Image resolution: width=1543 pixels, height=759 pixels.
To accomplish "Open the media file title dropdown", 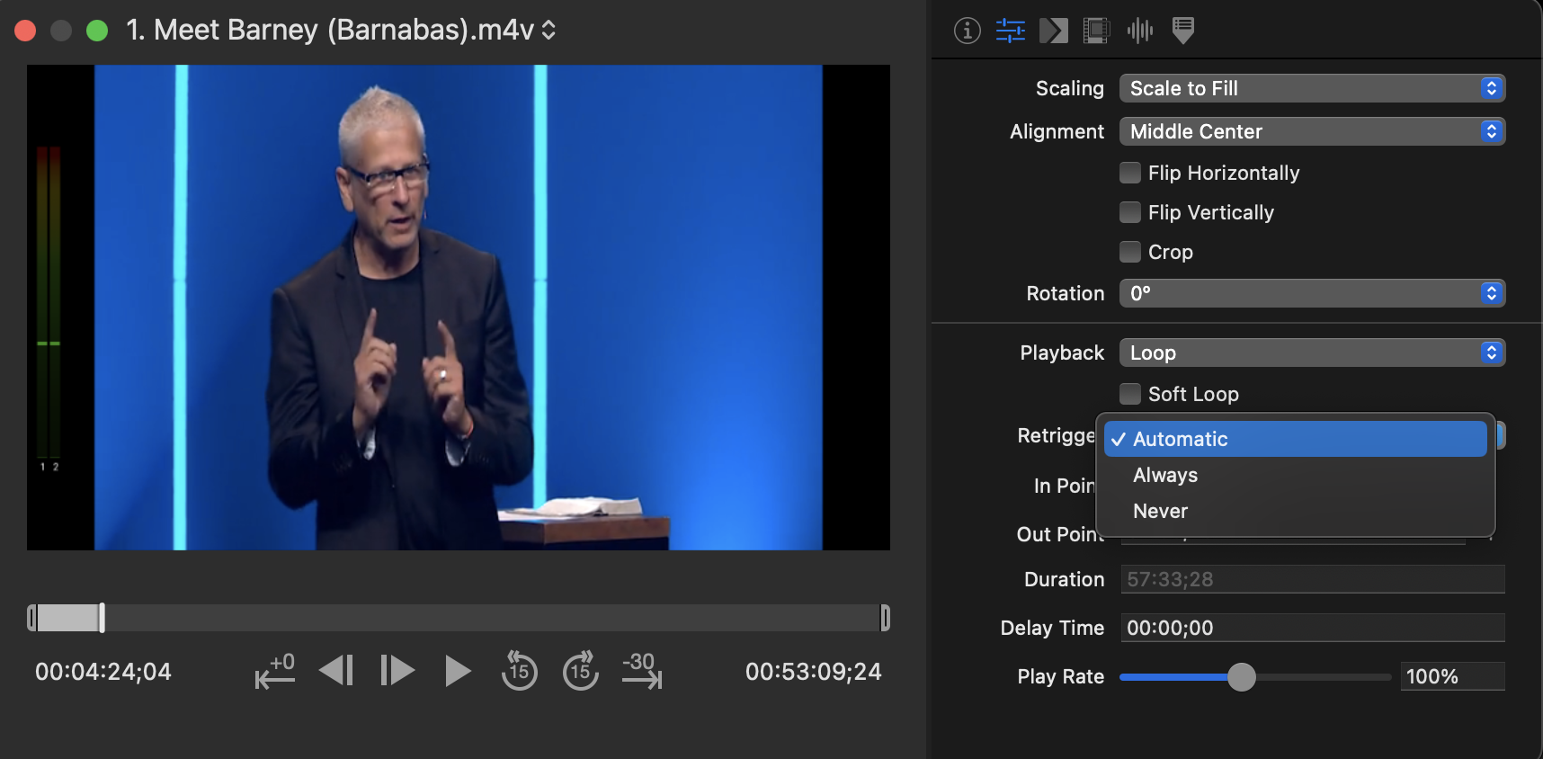I will [342, 30].
